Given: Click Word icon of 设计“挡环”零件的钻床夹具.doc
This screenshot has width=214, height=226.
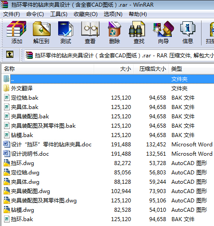Looking at the screenshot, I should [7, 144].
